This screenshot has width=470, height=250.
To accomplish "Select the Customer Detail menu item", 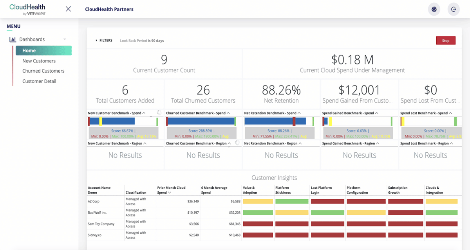I will click(39, 81).
